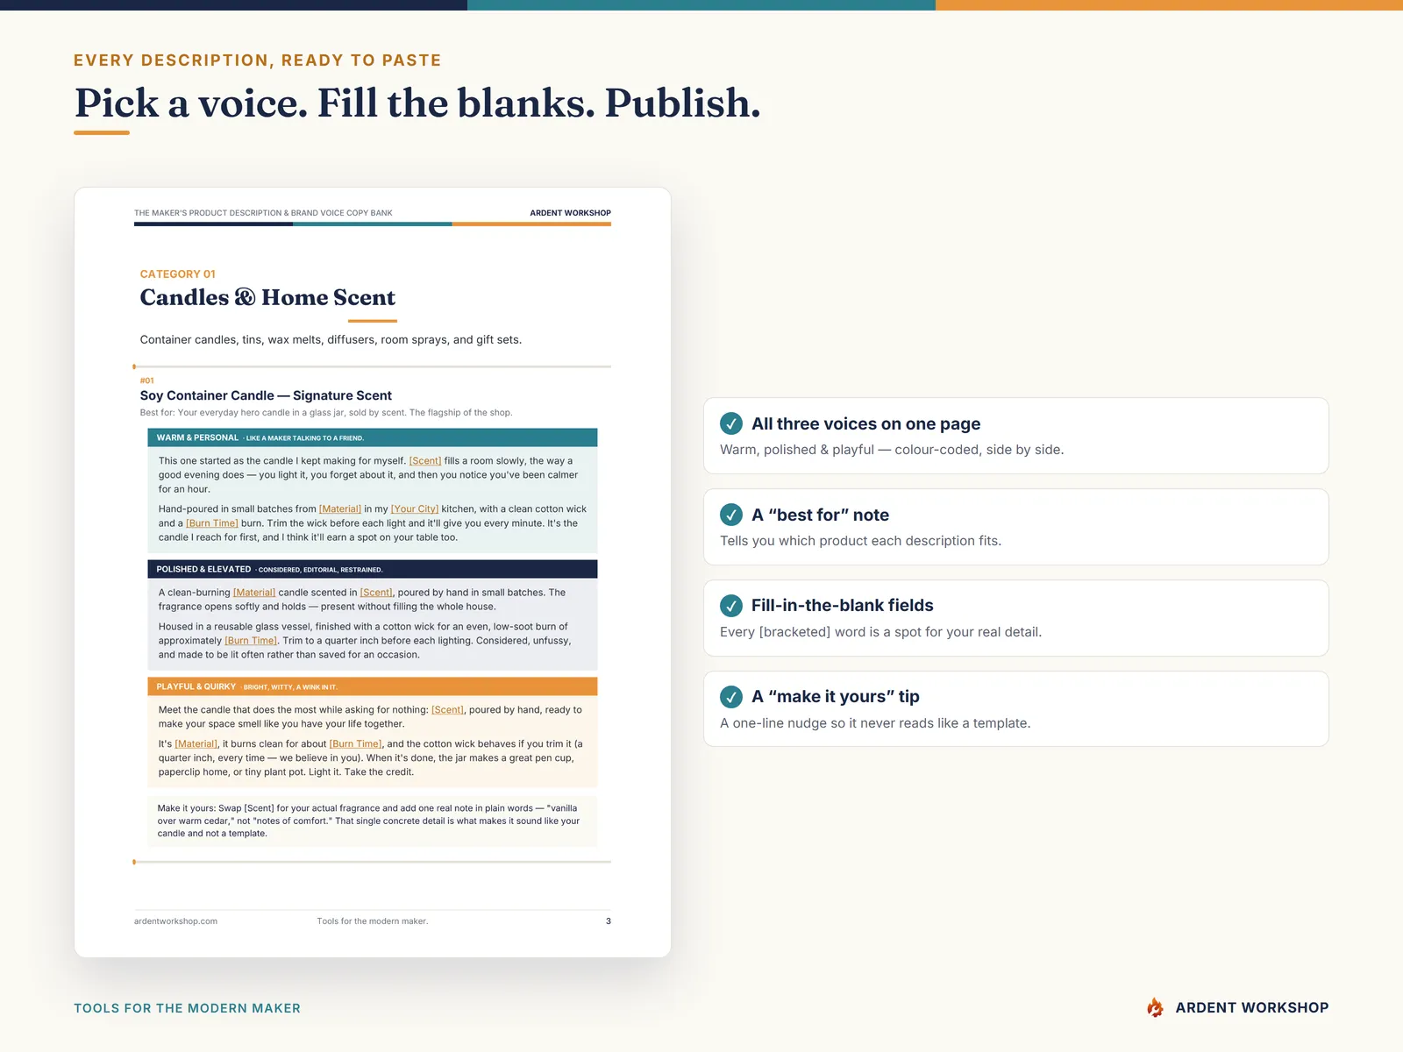Click the "Best for: Your everyday hero candle" line
1403x1052 pixels.
pyautogui.click(x=326, y=413)
